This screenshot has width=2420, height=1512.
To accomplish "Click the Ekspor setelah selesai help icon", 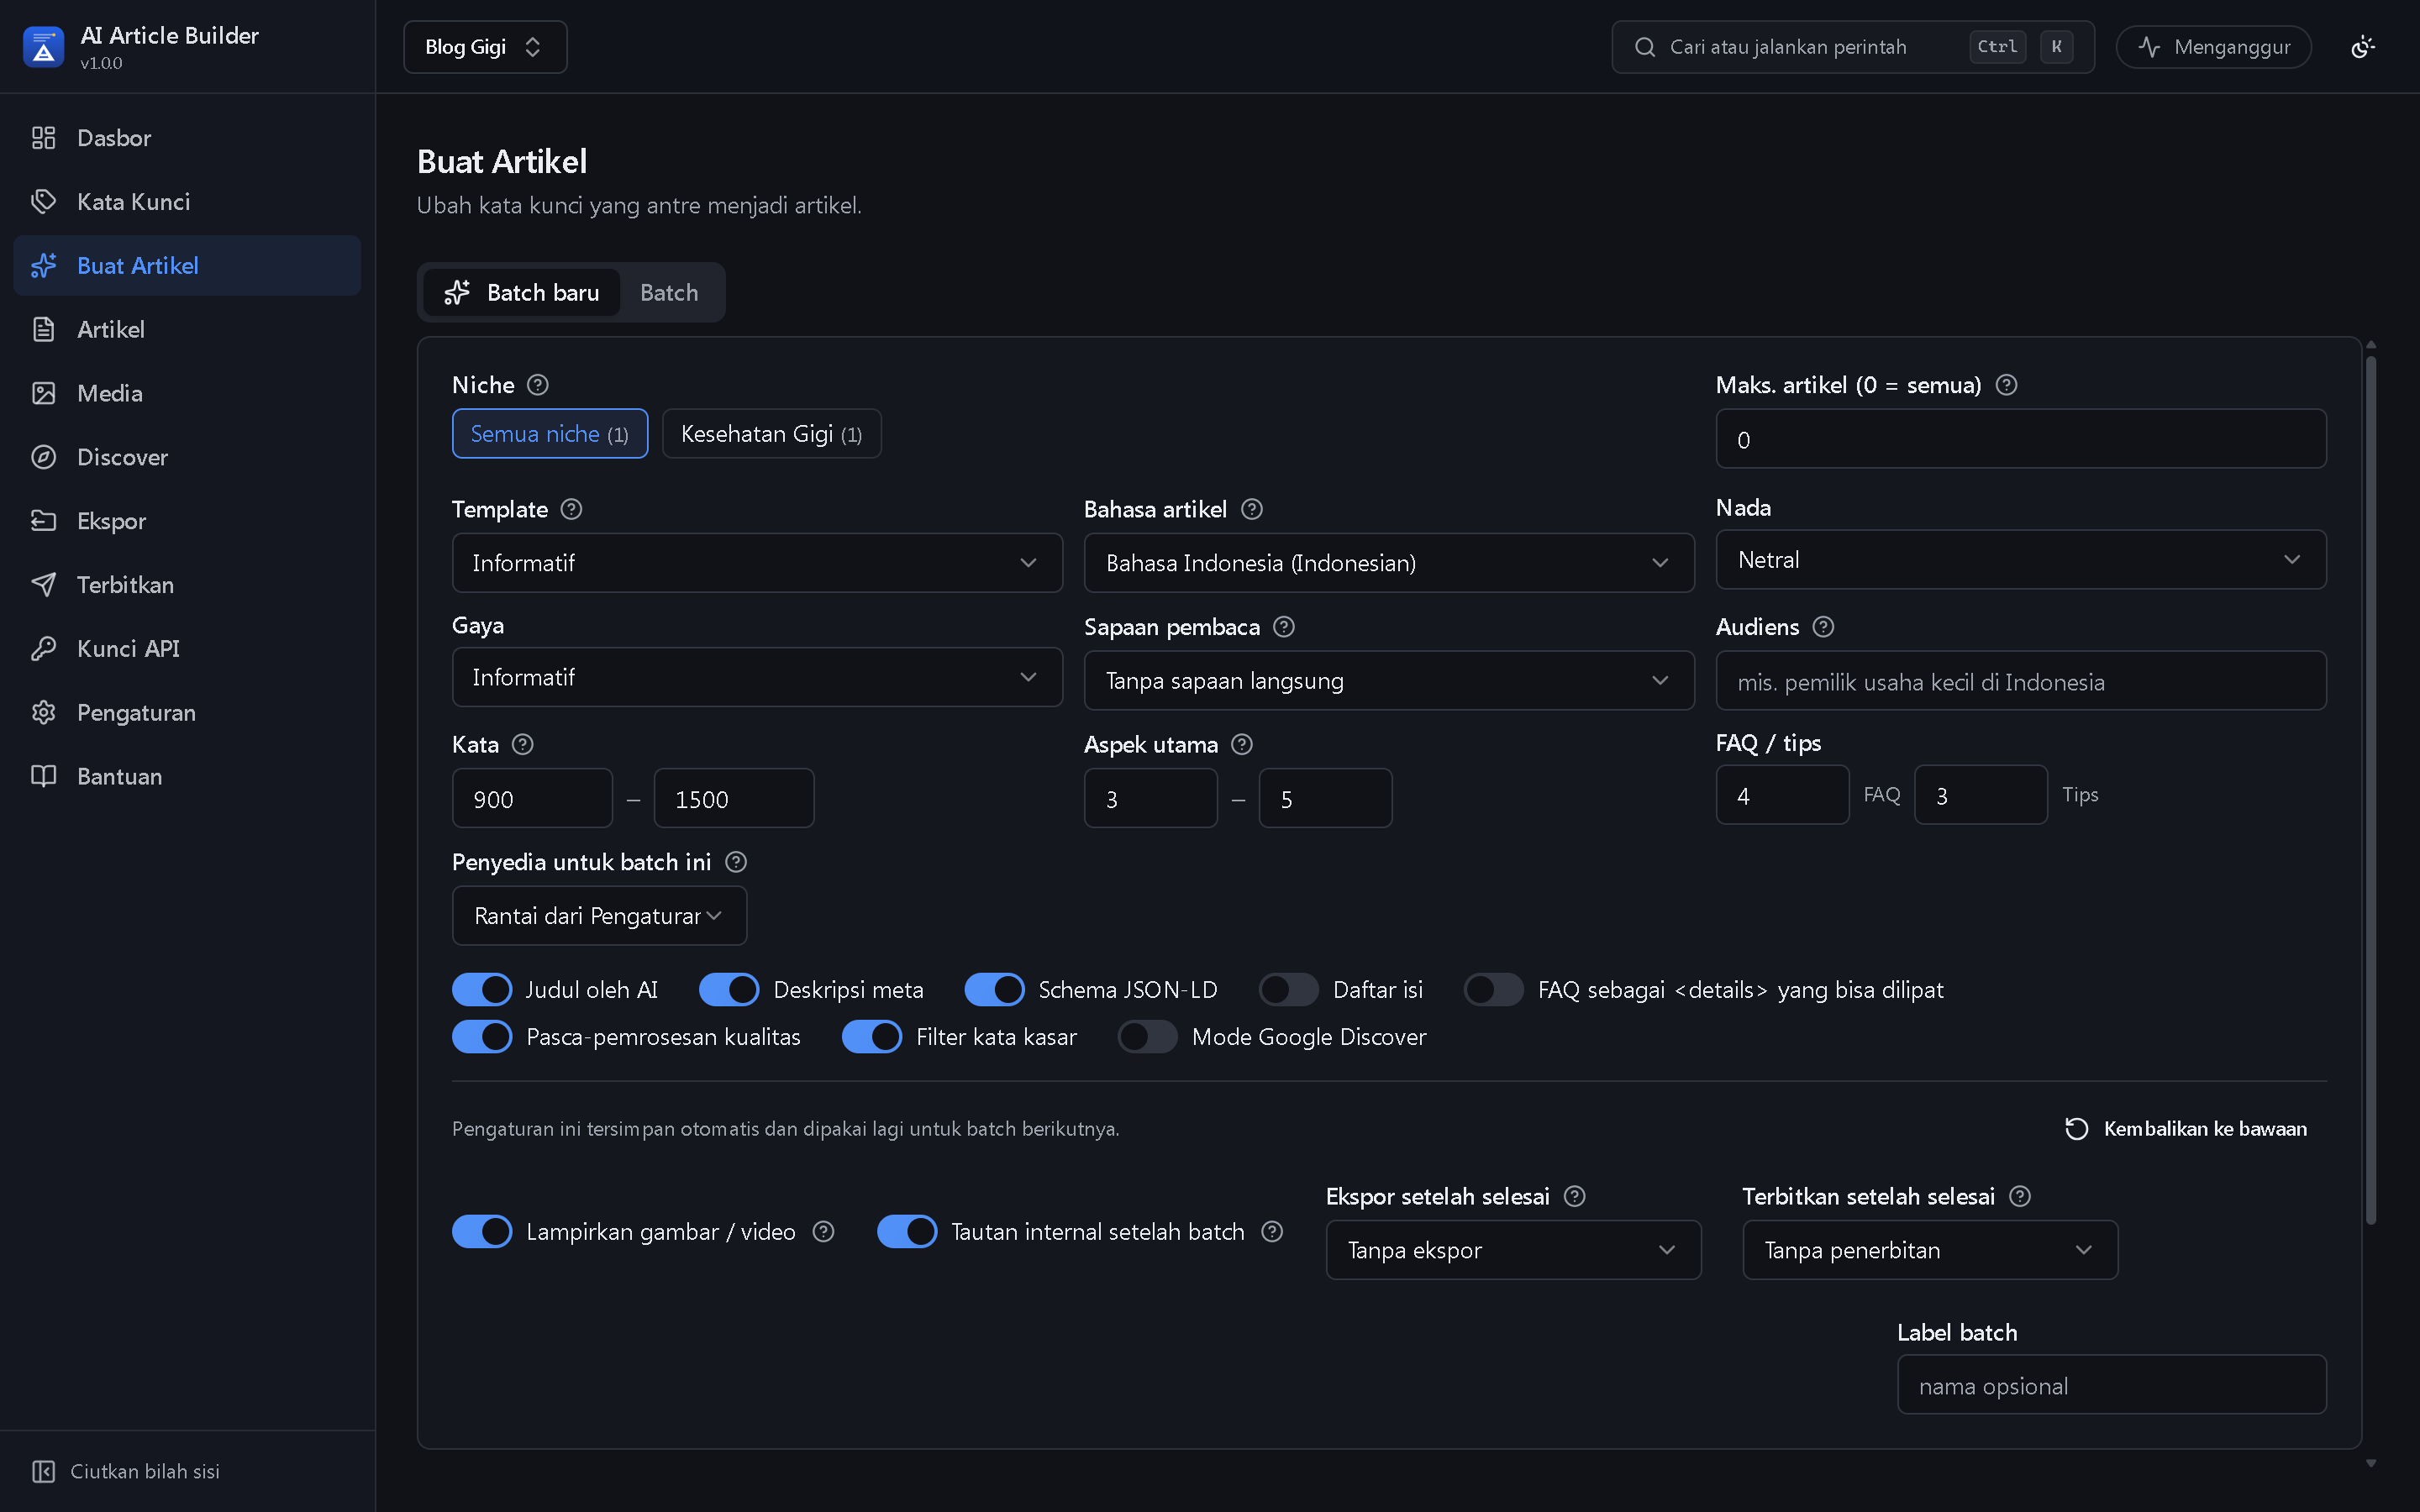I will [1575, 1196].
